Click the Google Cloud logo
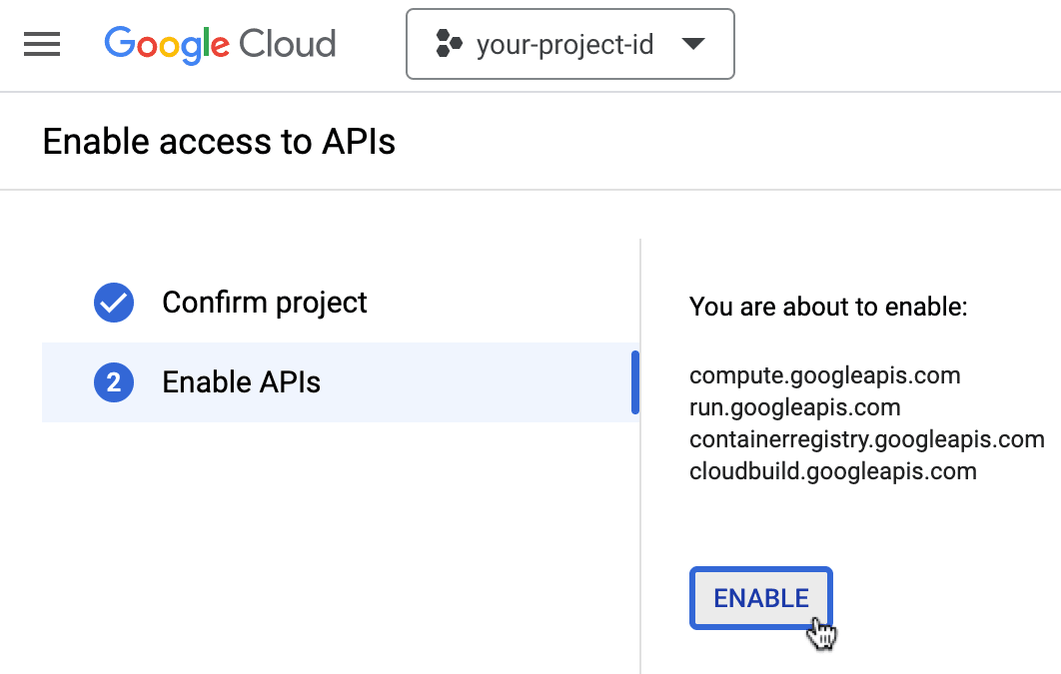Screen dimensions: 1061x674 [x=220, y=44]
